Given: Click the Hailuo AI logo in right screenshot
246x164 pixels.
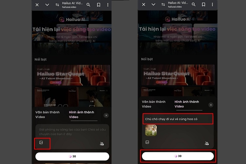Looking at the screenshot, I should pyautogui.click(x=178, y=19).
